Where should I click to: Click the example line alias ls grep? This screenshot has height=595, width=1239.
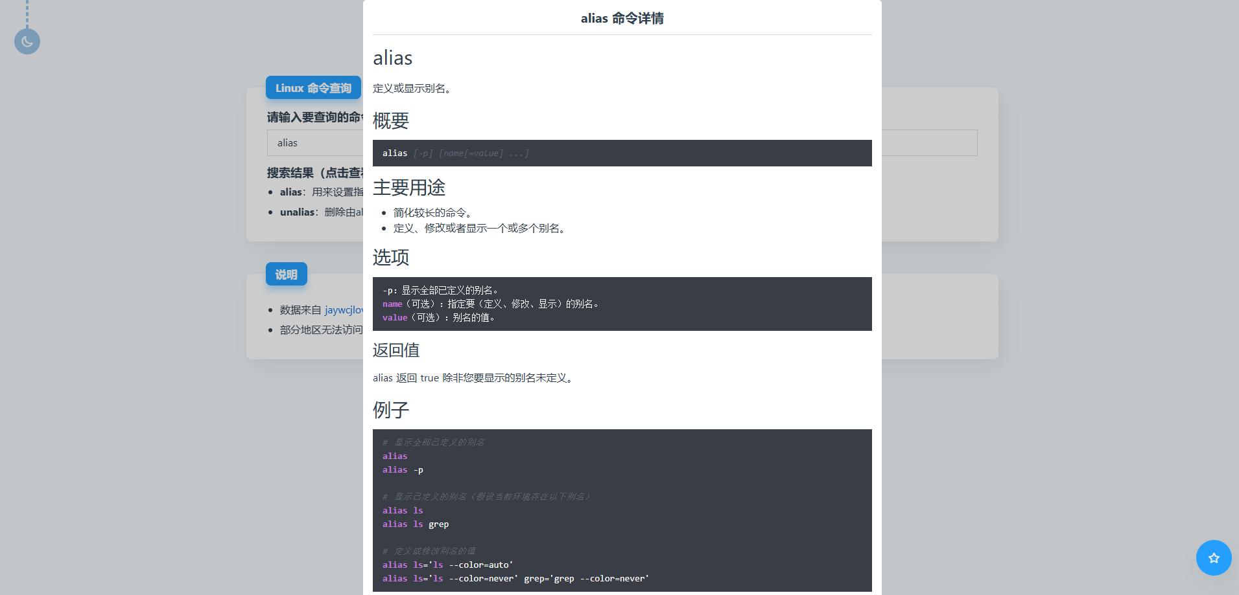coord(416,524)
